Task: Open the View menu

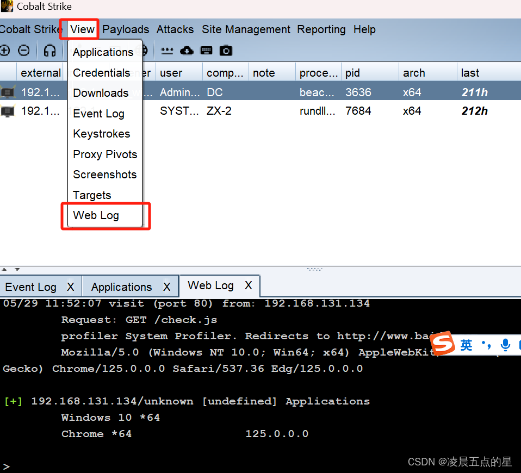Action: tap(82, 29)
